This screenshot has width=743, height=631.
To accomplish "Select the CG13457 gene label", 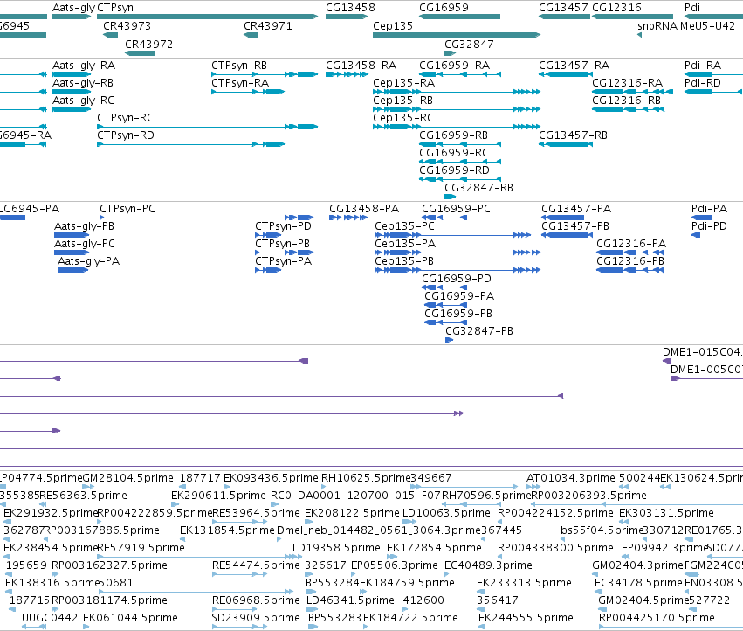I will click(563, 8).
